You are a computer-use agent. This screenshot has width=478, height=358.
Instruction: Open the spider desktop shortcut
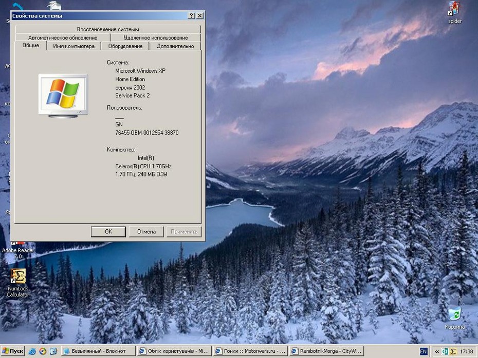click(454, 9)
